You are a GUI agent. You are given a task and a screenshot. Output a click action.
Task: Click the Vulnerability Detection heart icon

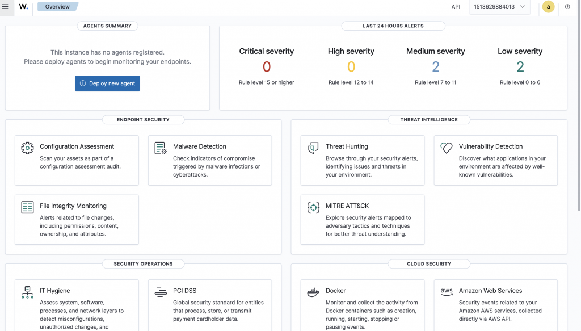[x=447, y=148]
